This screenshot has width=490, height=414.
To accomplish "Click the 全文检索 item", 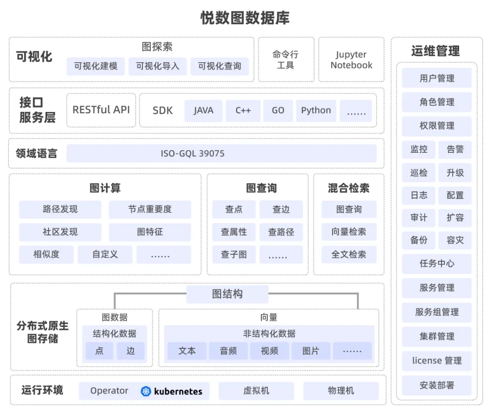I will coord(348,255).
